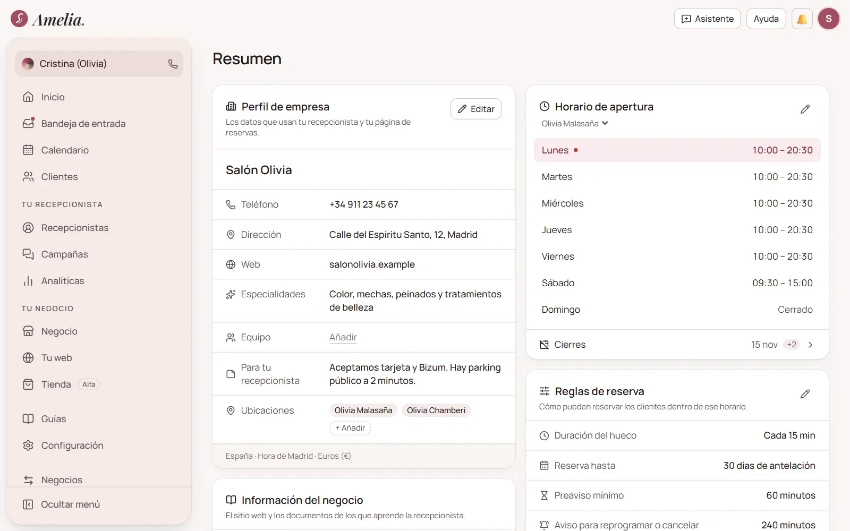
Task: Open Calendario from the sidebar
Action: 99,150
